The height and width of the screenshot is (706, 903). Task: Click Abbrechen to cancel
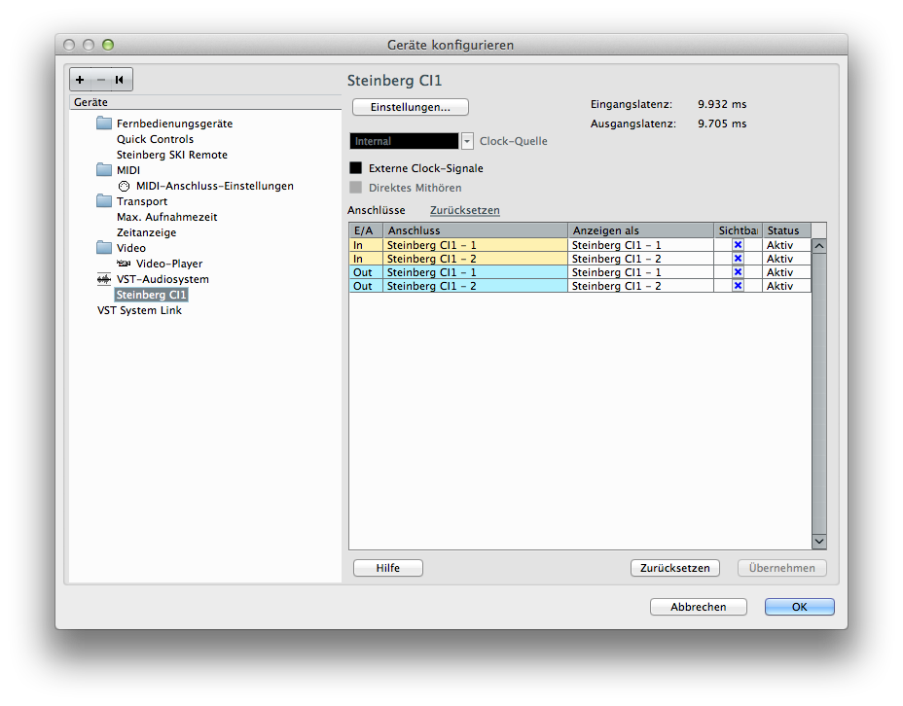699,607
